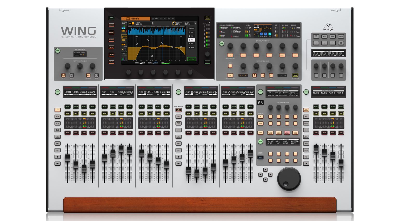Select the 1-12 channel layer button

click(57, 110)
